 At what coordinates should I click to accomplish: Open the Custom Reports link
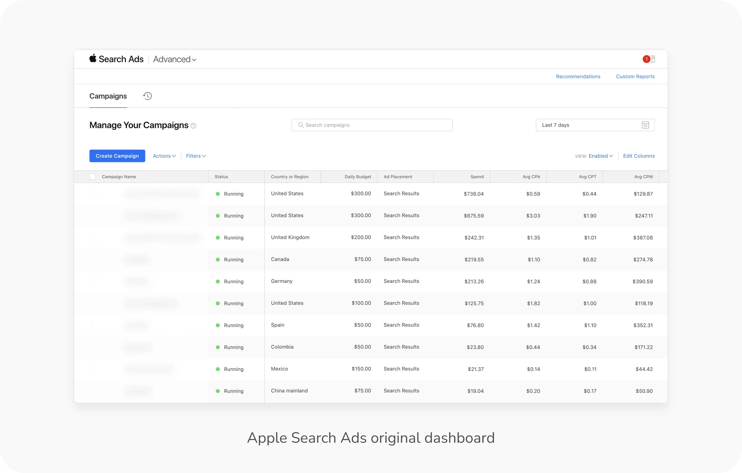point(635,76)
